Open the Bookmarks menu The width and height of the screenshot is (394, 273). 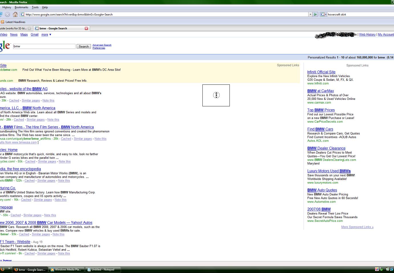tap(21, 7)
